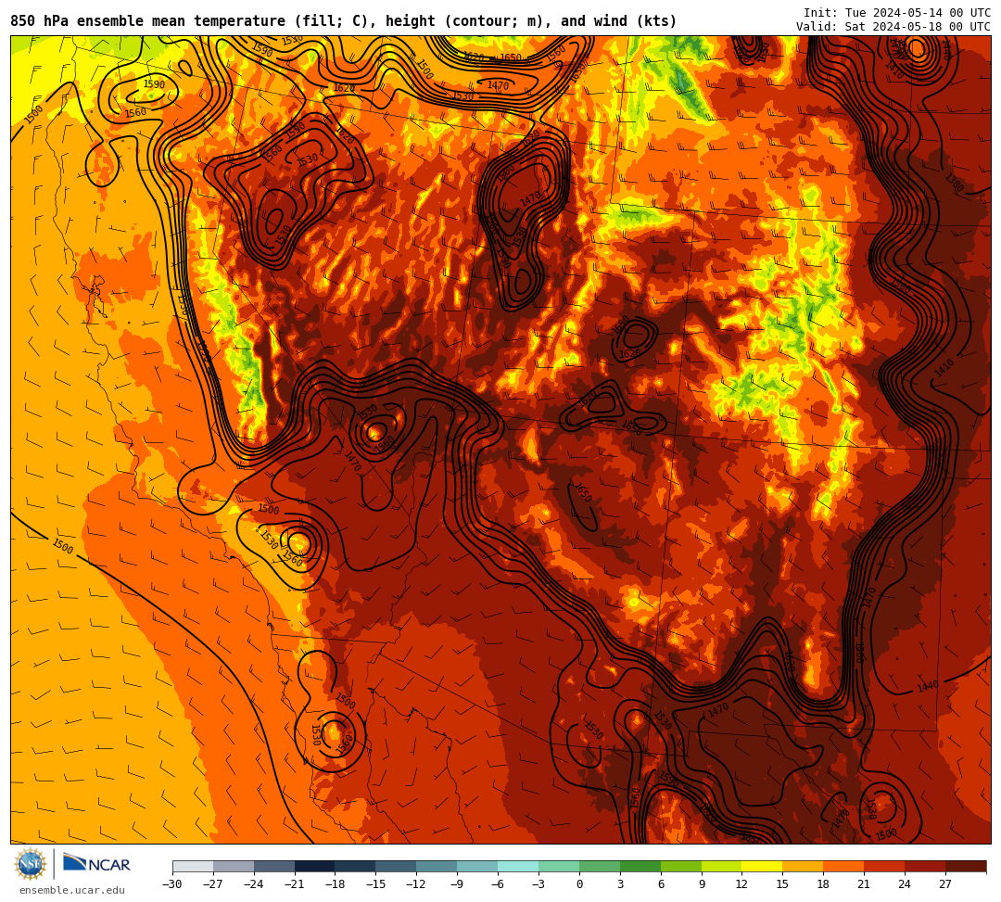Click the -15 colorbar tick label
The width and height of the screenshot is (1001, 902).
pyautogui.click(x=376, y=884)
